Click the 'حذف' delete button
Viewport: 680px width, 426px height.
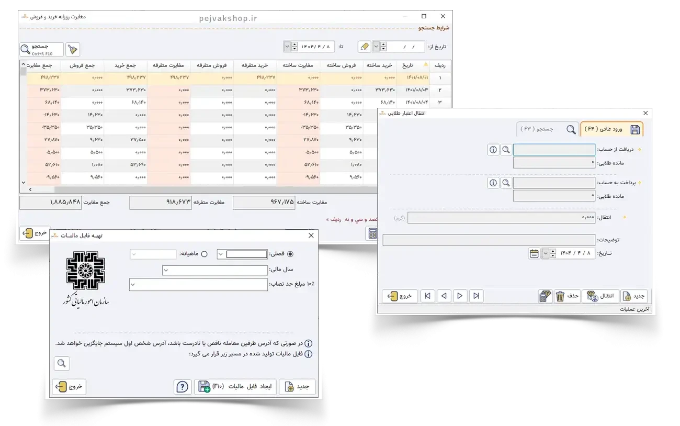[x=567, y=296]
